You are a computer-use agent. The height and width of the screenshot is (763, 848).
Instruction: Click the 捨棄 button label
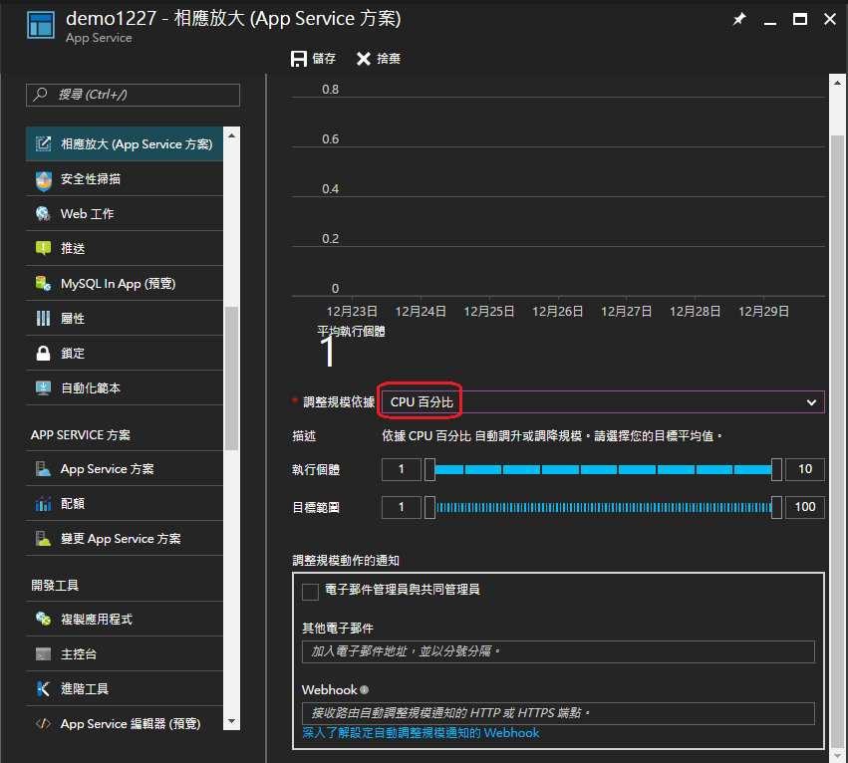click(389, 59)
